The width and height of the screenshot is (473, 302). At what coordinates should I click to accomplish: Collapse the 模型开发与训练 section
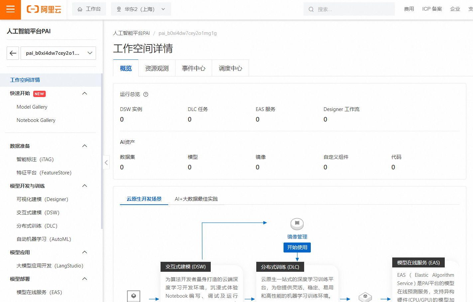click(x=84, y=186)
